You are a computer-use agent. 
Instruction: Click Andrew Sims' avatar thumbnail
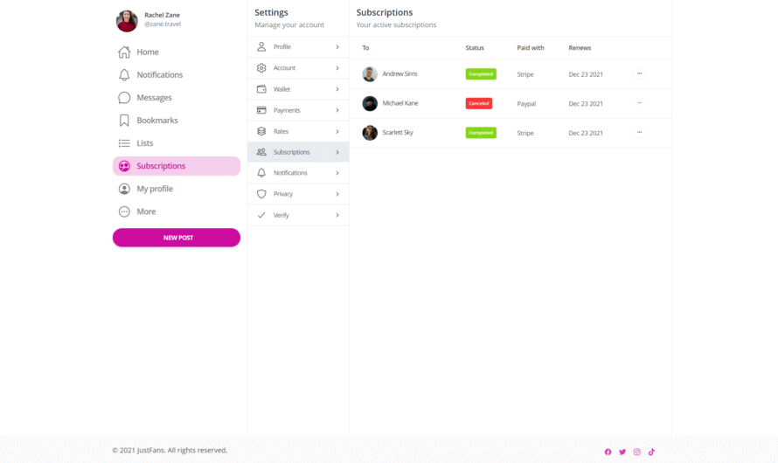click(370, 74)
